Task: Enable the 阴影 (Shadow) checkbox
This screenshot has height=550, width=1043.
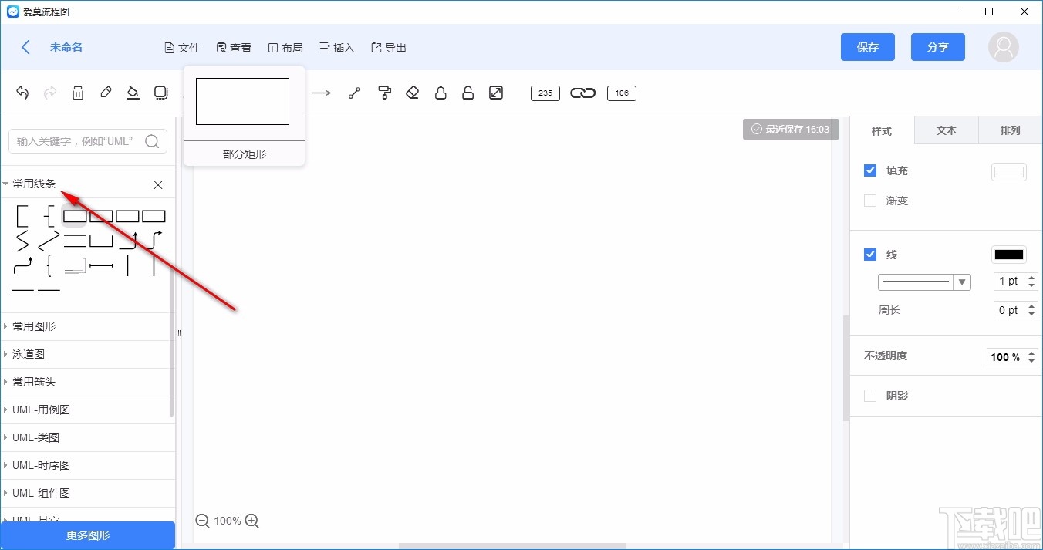Action: click(870, 395)
